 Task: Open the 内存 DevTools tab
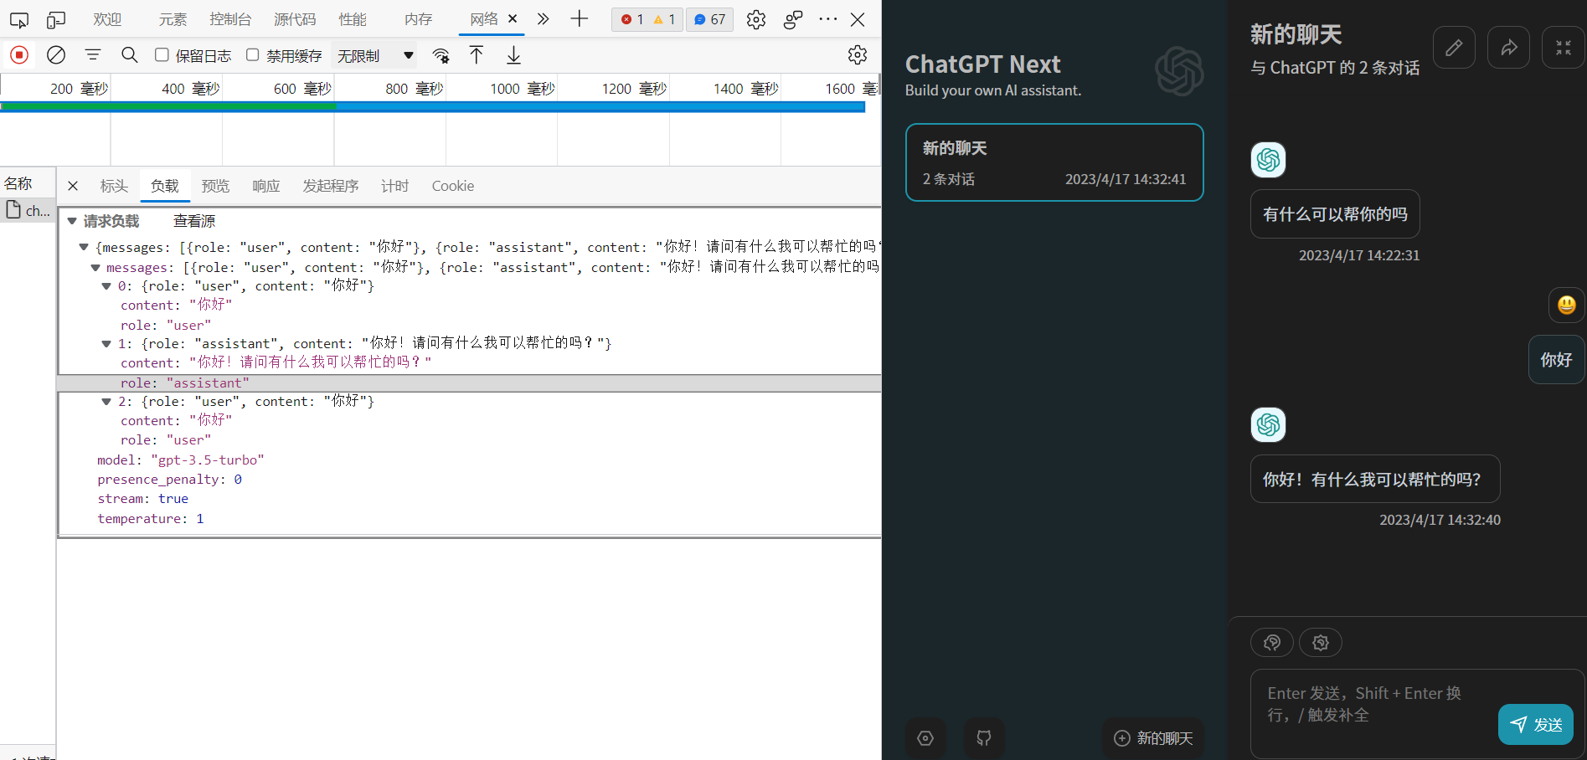(x=418, y=19)
